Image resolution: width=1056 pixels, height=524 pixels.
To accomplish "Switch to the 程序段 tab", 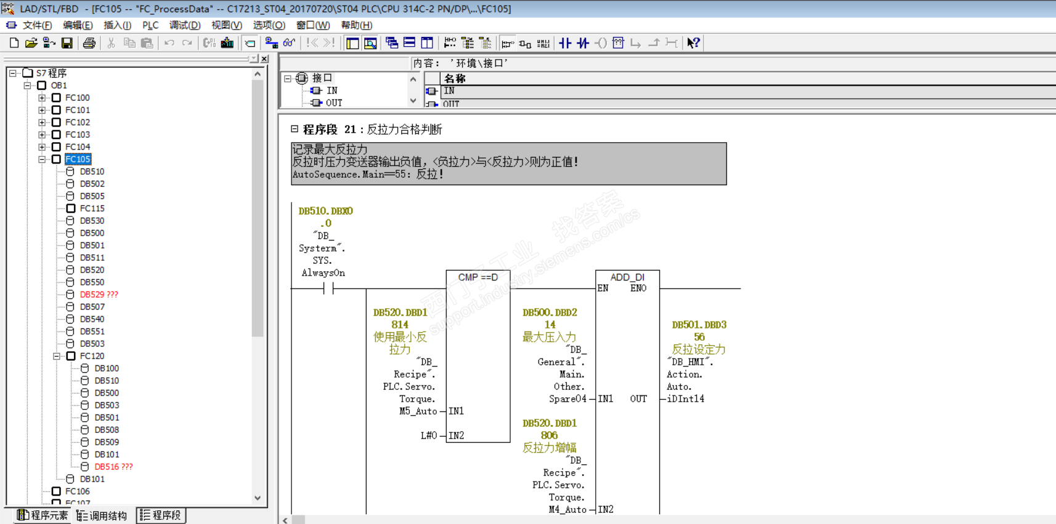I will [x=161, y=515].
